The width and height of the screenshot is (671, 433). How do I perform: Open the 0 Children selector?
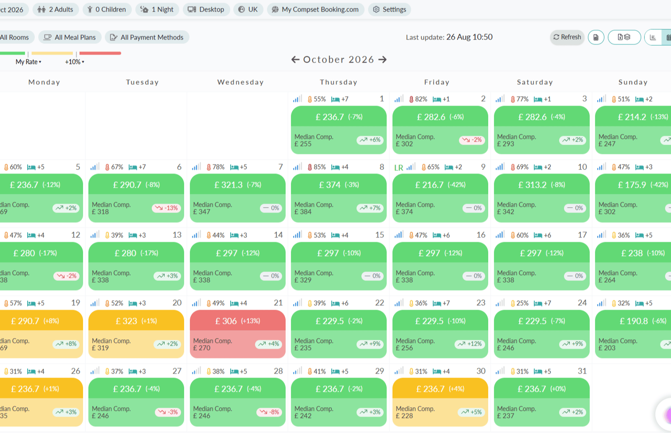click(107, 9)
